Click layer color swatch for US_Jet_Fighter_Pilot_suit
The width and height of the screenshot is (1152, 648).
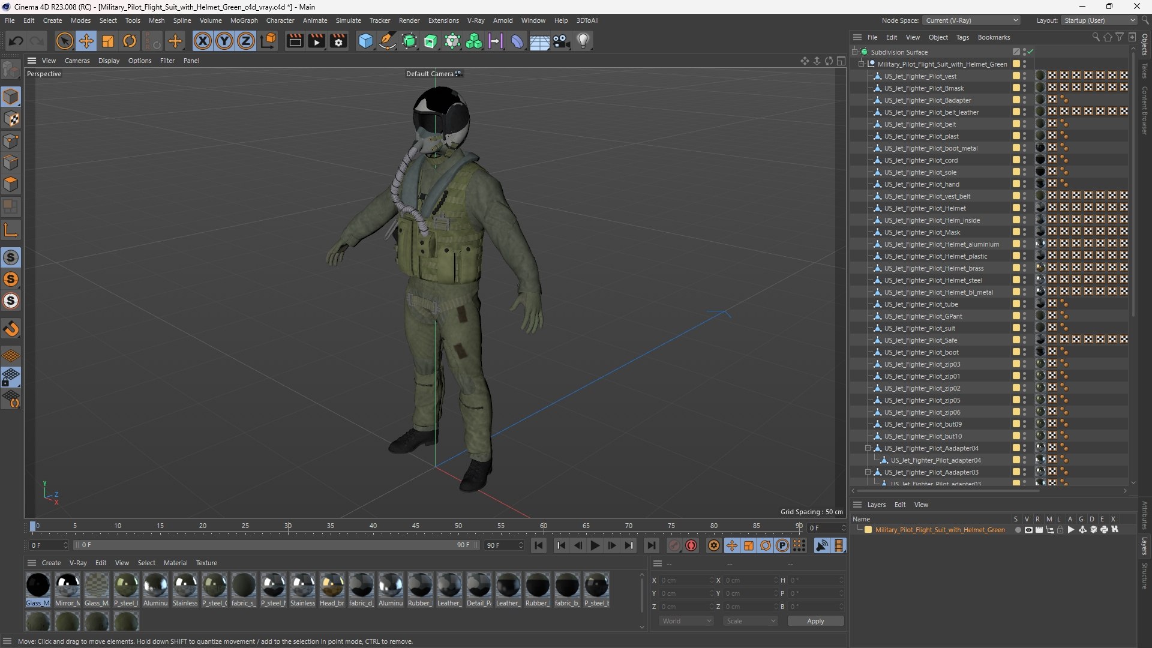[x=1016, y=328]
